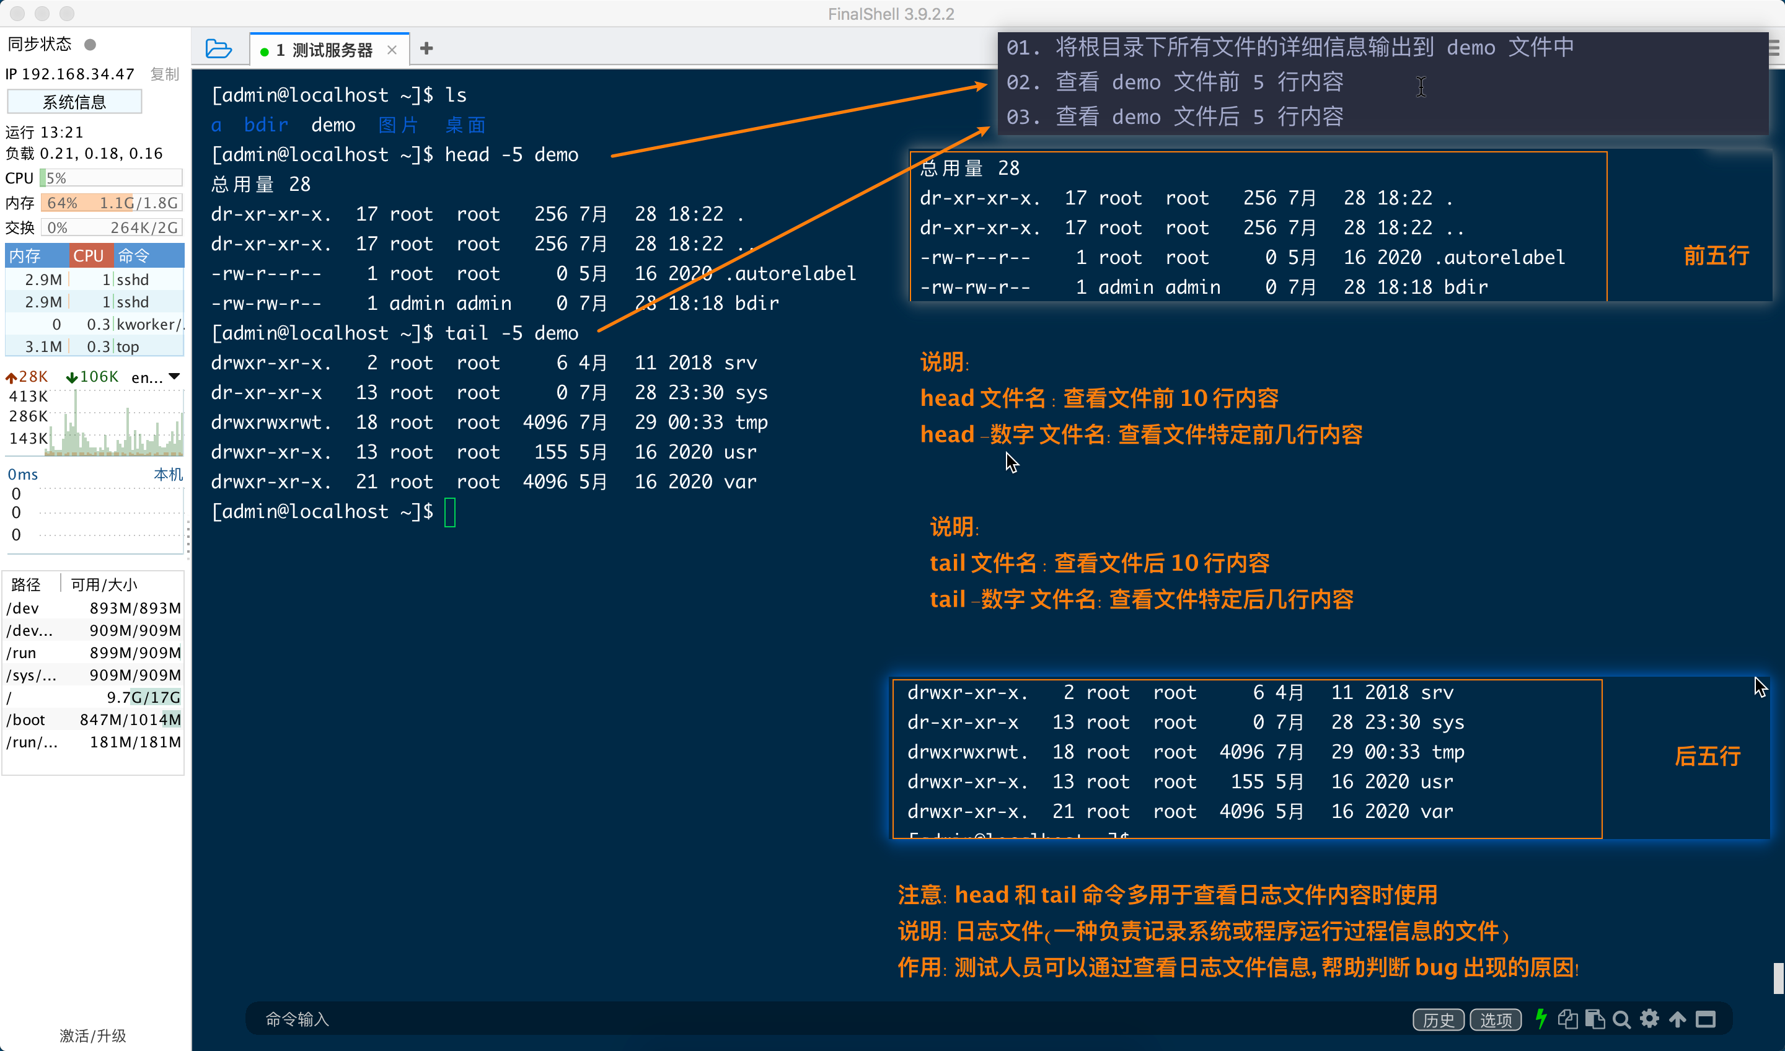Open the connection manager folder icon

tap(218, 49)
